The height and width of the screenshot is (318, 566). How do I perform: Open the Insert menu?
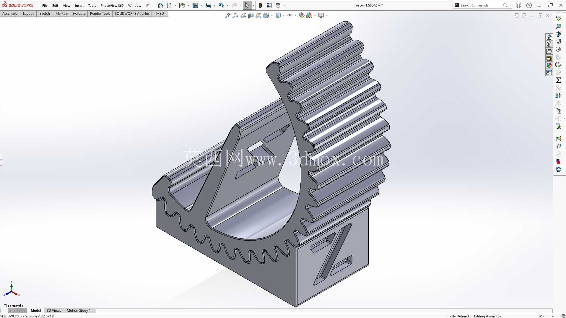79,6
